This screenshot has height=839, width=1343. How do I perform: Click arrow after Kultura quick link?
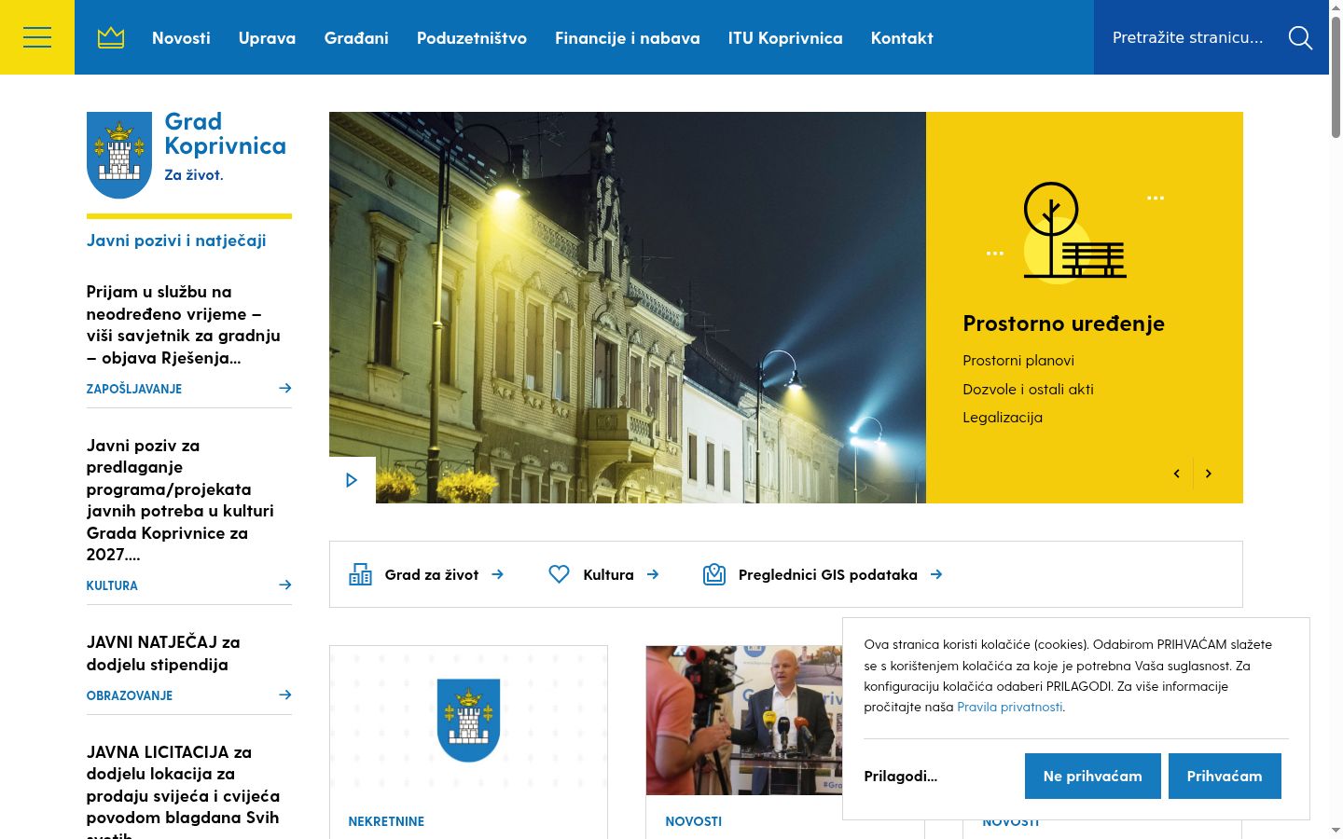click(653, 574)
